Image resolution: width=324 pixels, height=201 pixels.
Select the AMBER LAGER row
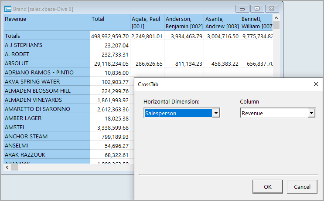[x=47, y=118]
